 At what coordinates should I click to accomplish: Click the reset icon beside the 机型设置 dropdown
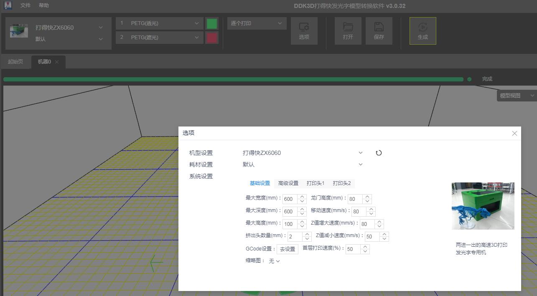tap(379, 153)
